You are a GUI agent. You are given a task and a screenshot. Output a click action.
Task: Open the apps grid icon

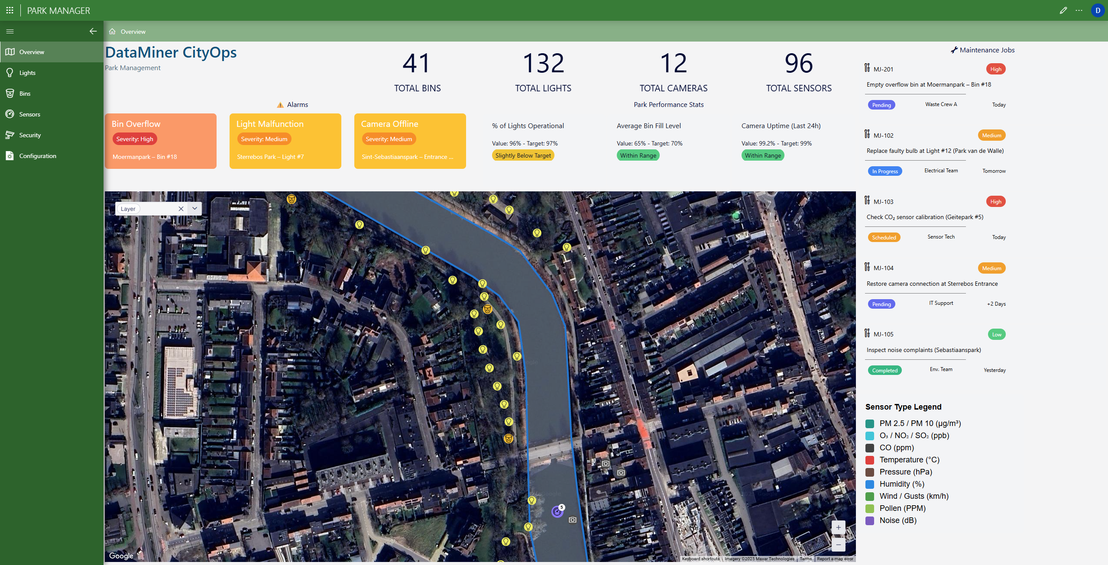point(10,10)
